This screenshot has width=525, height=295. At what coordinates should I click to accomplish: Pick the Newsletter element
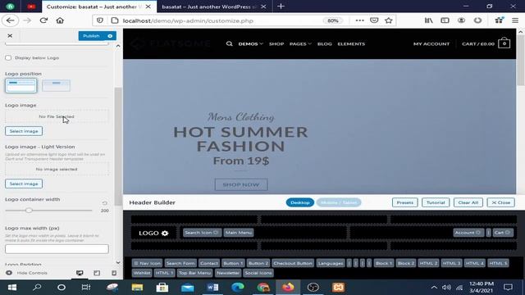point(228,273)
